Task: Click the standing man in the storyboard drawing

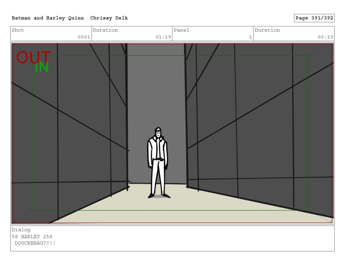Action: tap(158, 163)
